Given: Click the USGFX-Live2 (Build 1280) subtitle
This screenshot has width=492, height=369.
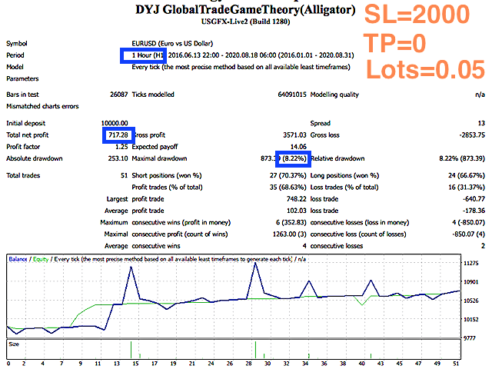Looking at the screenshot, I should coord(245,22).
